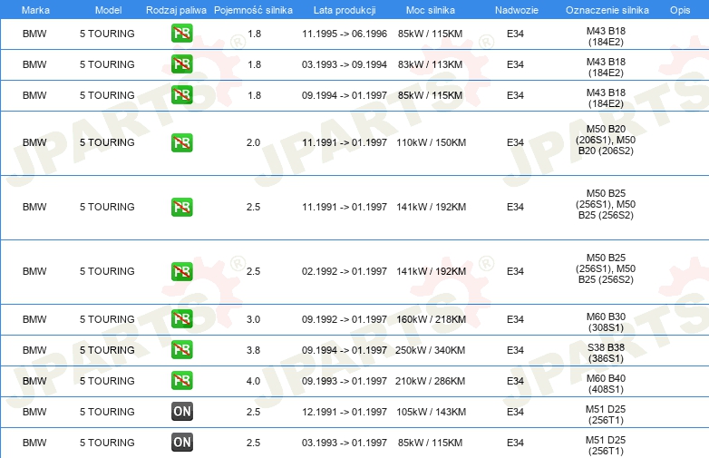This screenshot has height=458, width=709.
Task: Select date range 03.1993 -> 09.1994
Action: coord(345,64)
